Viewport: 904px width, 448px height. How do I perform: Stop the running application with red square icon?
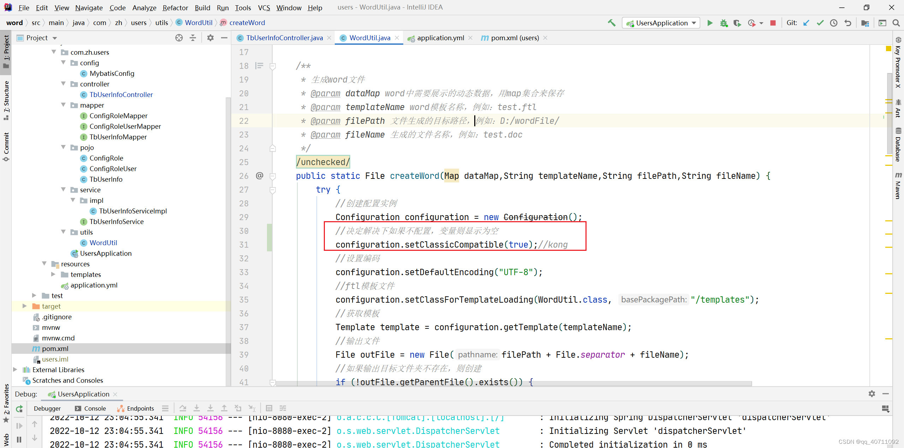773,23
